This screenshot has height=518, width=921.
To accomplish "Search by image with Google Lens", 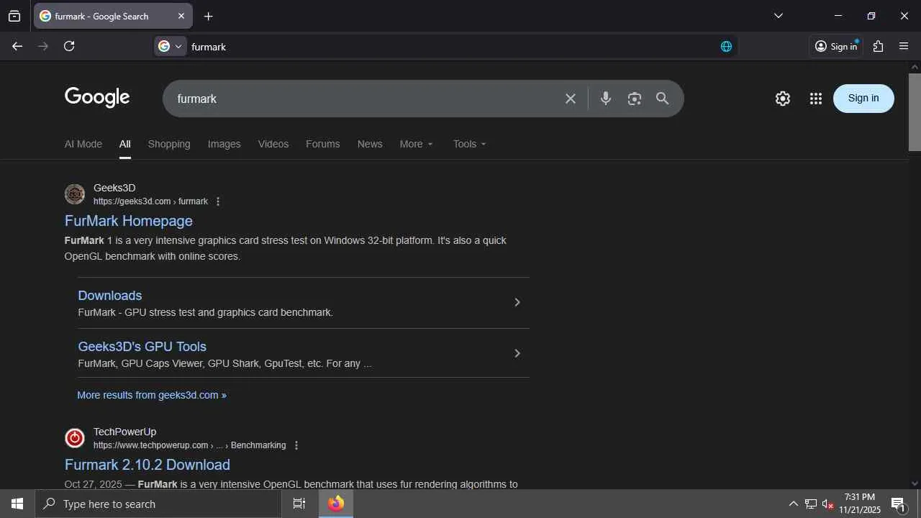I will 634,99.
